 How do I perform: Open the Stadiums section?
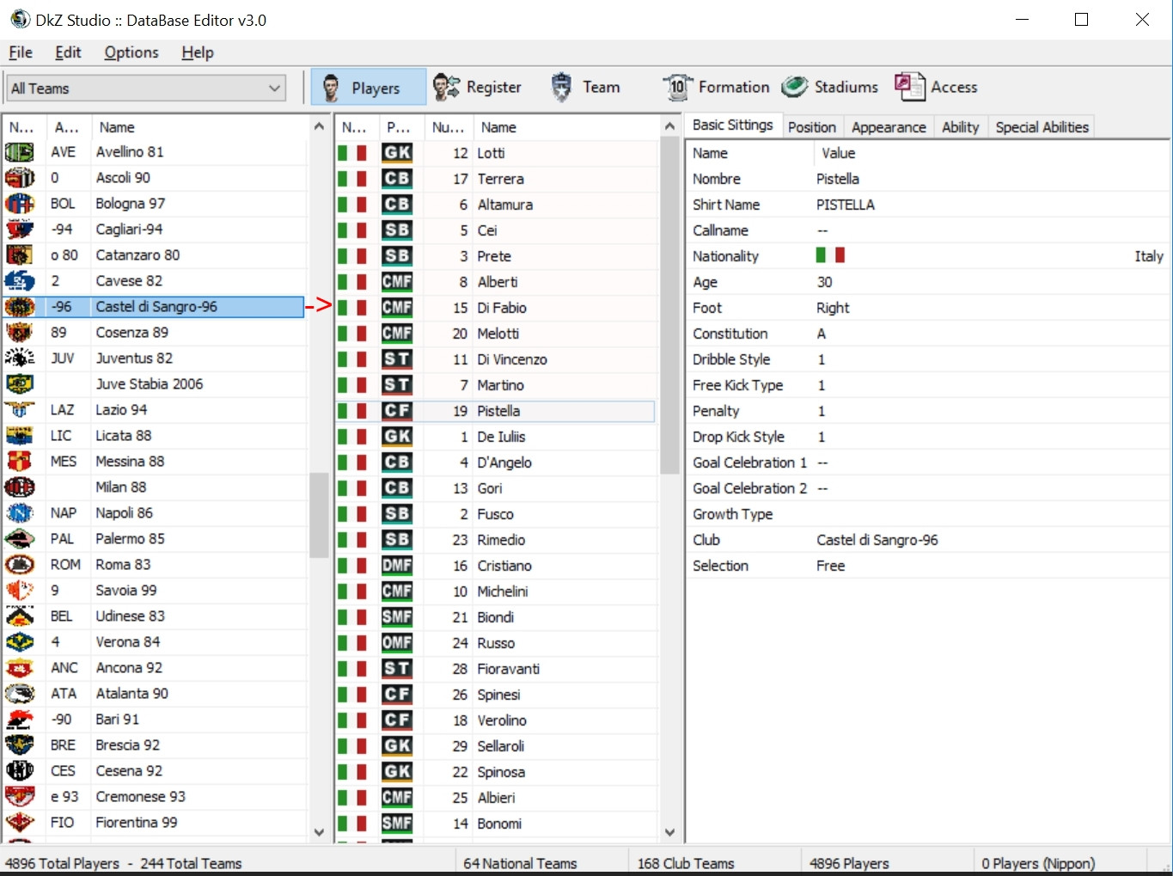[829, 87]
